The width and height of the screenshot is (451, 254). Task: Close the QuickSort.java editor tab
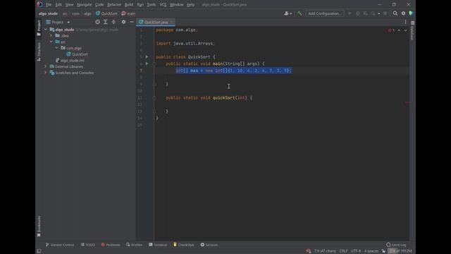(172, 22)
